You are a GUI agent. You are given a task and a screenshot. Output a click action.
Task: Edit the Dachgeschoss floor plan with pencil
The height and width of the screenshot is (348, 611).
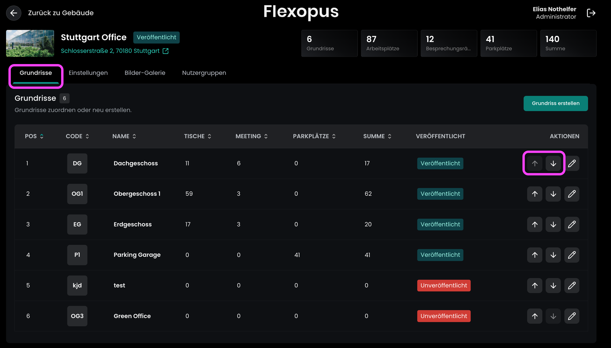click(x=572, y=163)
